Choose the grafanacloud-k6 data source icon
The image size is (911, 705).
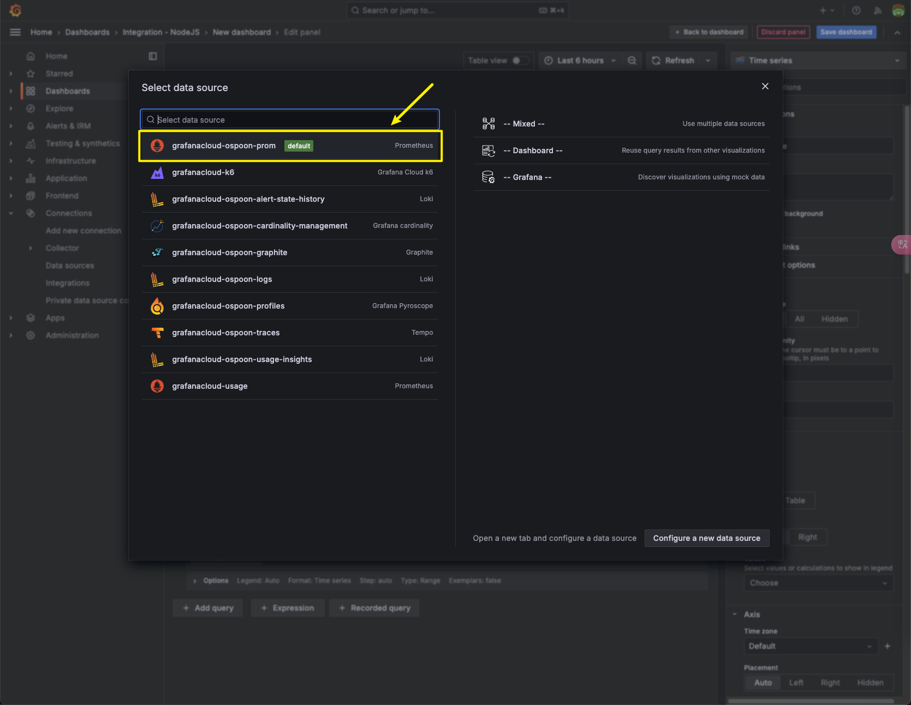[x=157, y=172]
